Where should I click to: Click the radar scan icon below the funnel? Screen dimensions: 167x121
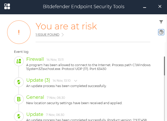[x=161, y=32]
